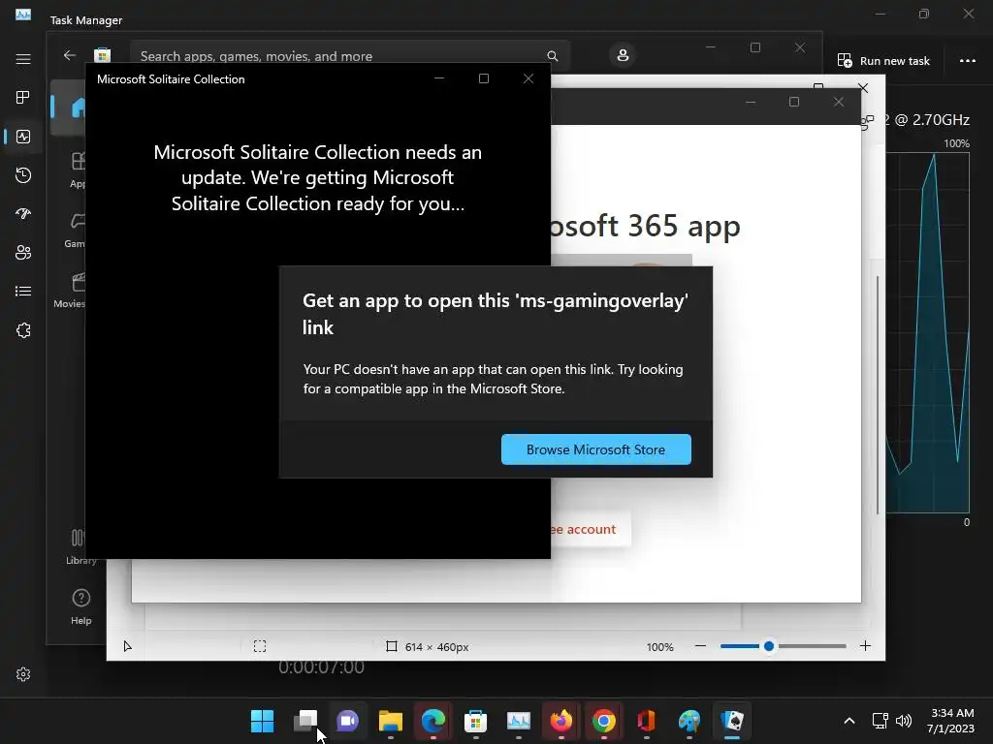Select the pointer tool in Snipping Tool
Image resolution: width=993 pixels, height=744 pixels.
tap(127, 646)
